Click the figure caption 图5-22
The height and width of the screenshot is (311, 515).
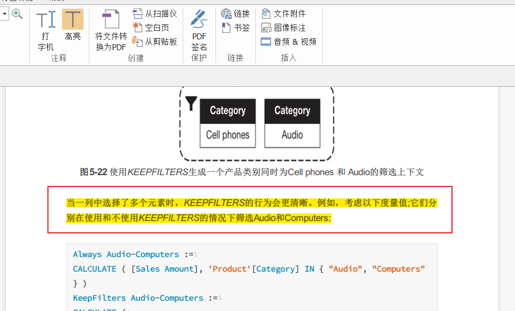tap(252, 172)
